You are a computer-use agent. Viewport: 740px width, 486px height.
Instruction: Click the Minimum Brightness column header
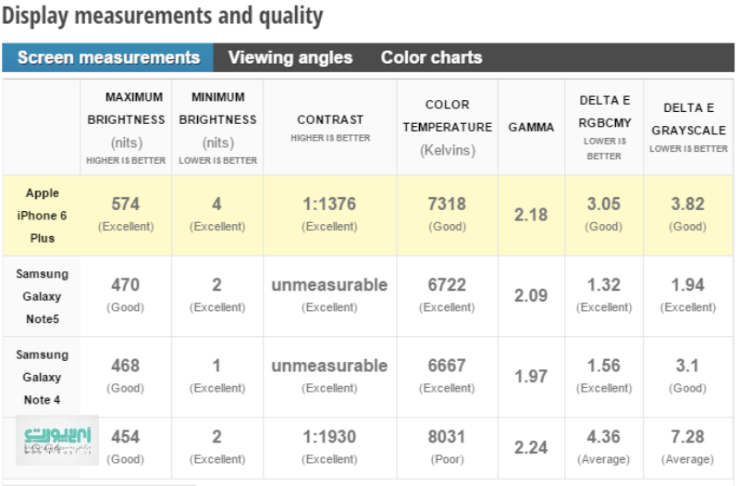pos(217,128)
